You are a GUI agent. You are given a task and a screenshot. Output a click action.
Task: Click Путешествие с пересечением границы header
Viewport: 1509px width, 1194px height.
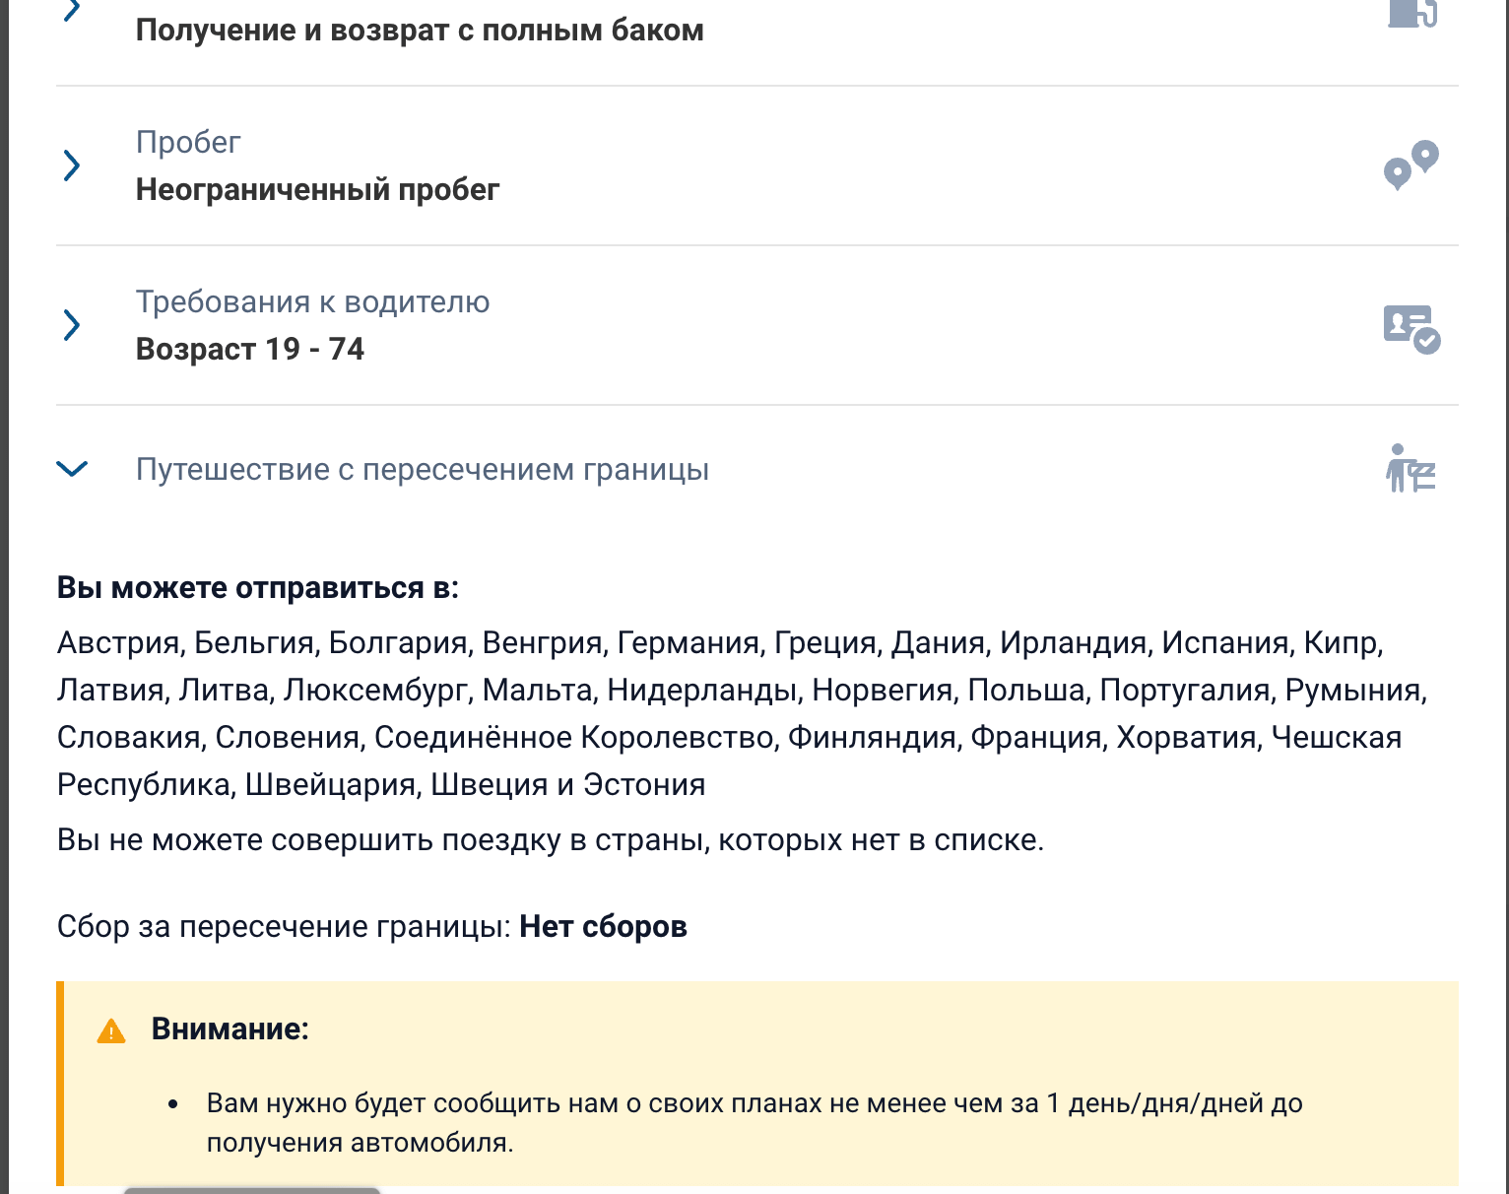(422, 470)
